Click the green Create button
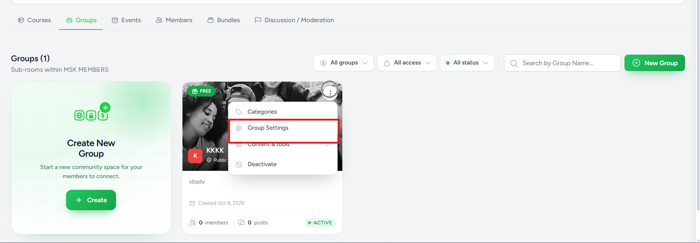The width and height of the screenshot is (700, 243). tap(91, 200)
